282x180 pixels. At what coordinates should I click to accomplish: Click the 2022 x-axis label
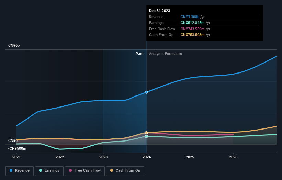(x=60, y=157)
